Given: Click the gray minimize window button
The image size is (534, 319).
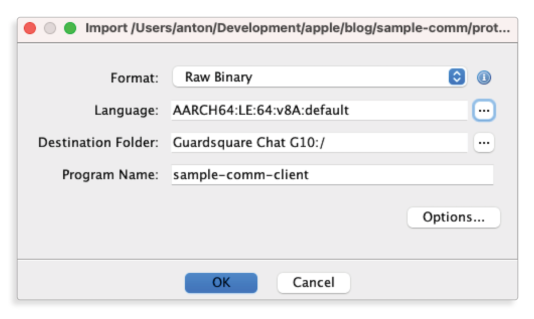Looking at the screenshot, I should pos(50,29).
